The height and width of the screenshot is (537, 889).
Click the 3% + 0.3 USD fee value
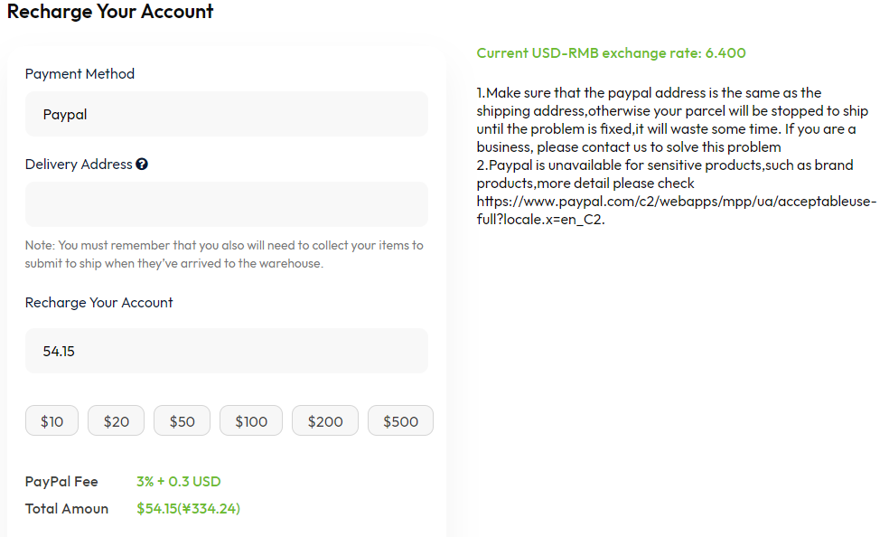pos(179,482)
